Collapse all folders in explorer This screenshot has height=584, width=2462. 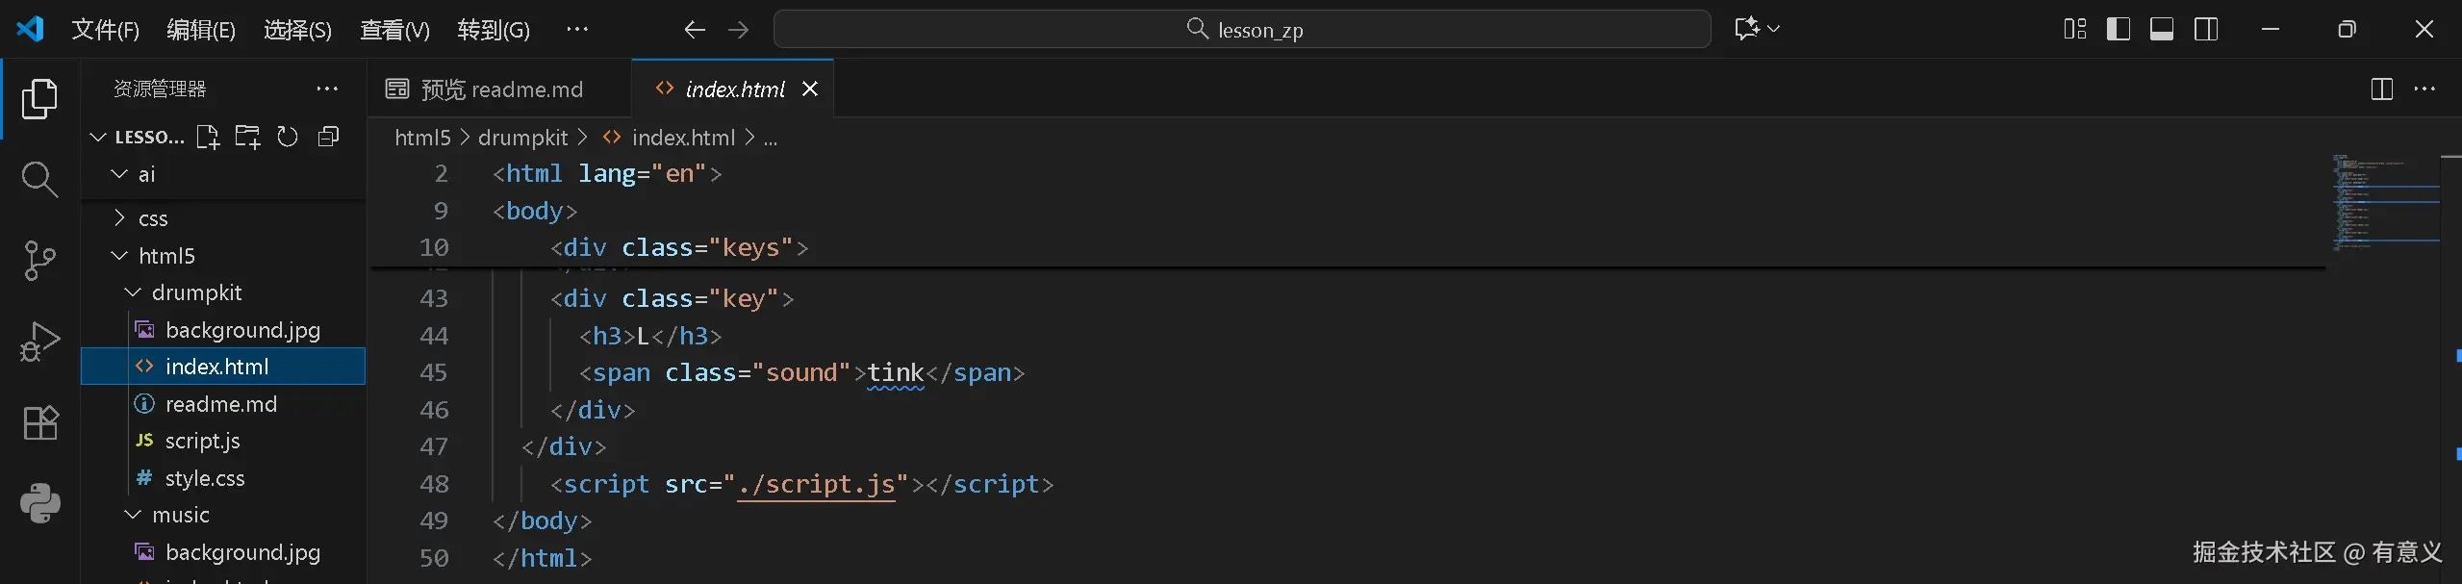tap(328, 138)
